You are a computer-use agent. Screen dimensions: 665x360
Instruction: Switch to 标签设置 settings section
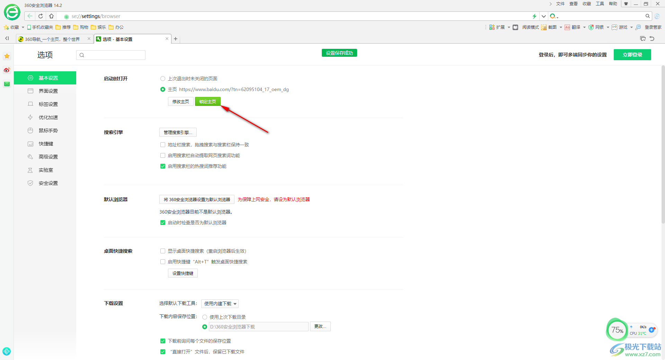coord(45,104)
